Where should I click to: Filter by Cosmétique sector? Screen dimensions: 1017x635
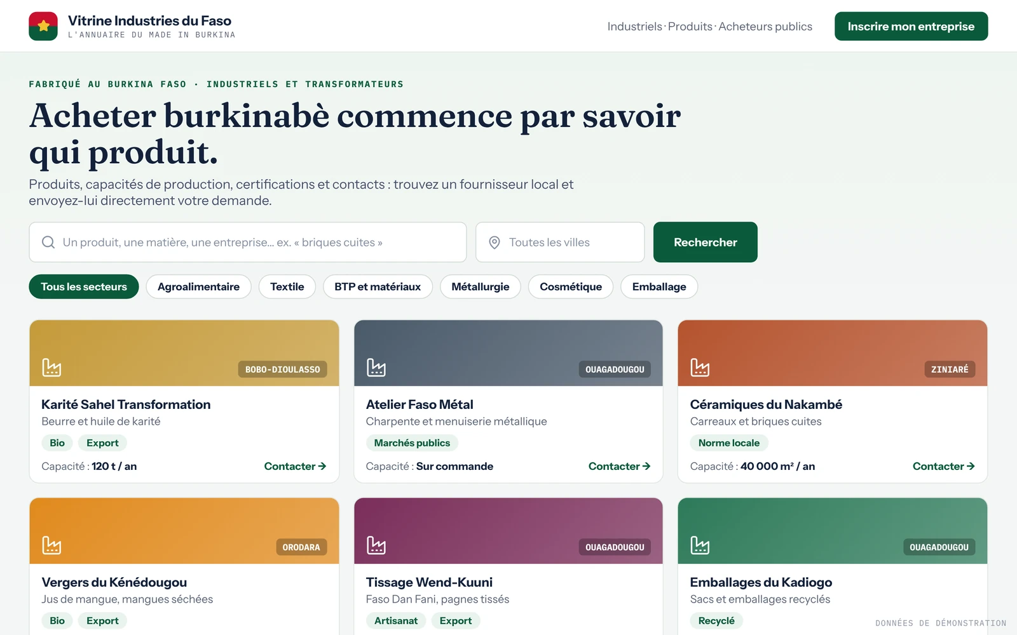pos(571,286)
